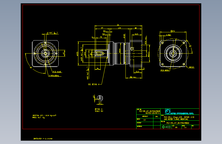This screenshot has height=144, width=222.
Task: Click the PCD ø200 label on right view
Action: 165,70
